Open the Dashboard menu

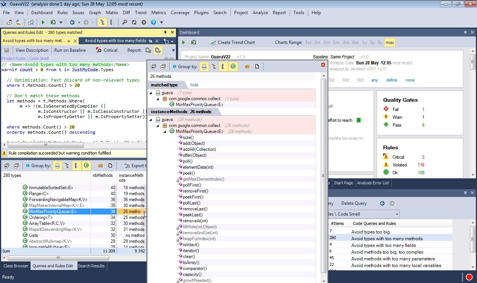point(42,13)
